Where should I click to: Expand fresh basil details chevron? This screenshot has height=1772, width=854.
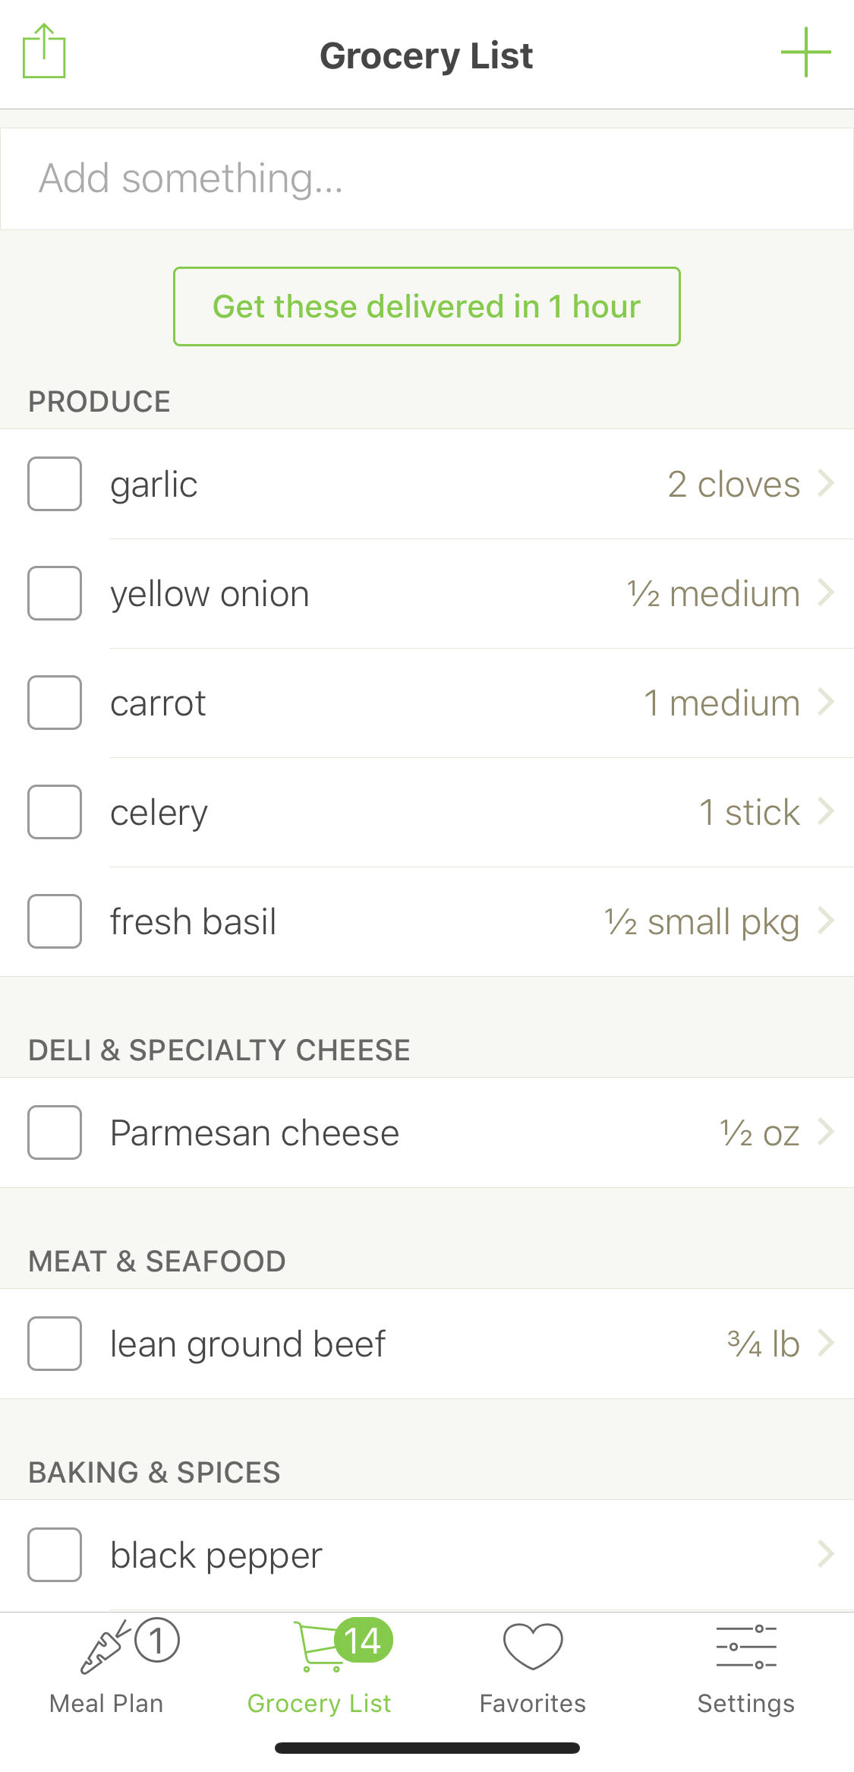pyautogui.click(x=826, y=921)
